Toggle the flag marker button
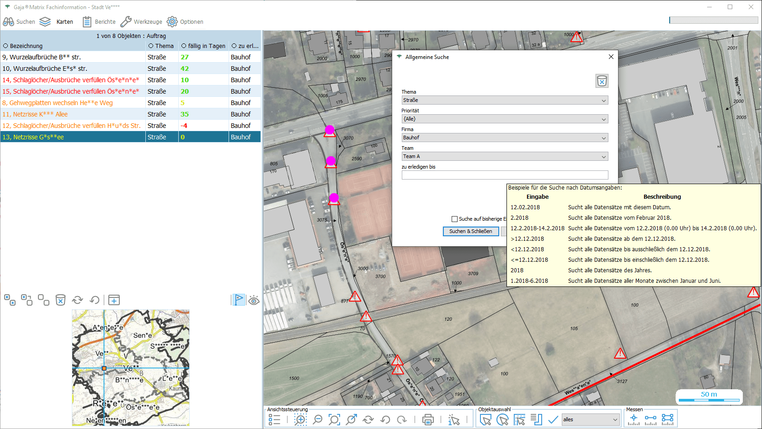 point(239,300)
